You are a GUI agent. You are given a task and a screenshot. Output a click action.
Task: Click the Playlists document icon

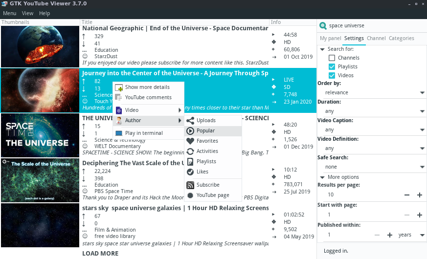point(190,162)
